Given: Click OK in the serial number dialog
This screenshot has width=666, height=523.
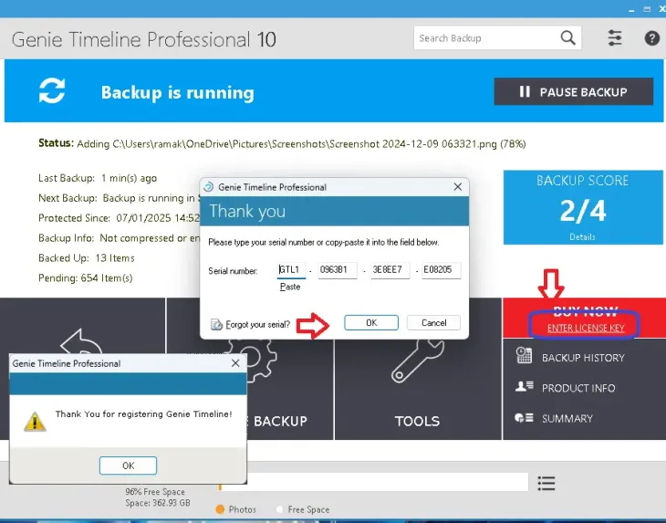Looking at the screenshot, I should pyautogui.click(x=370, y=322).
